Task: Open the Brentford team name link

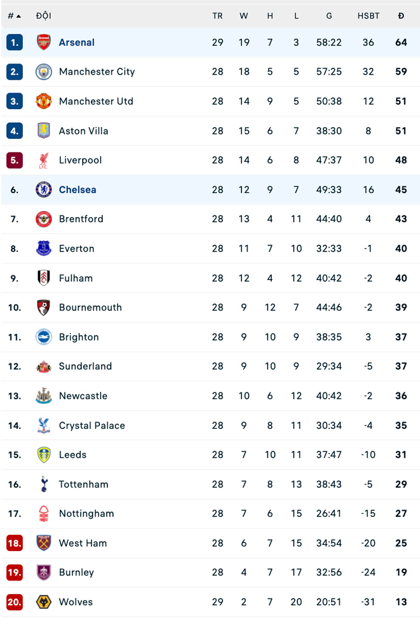Action: coord(81,219)
